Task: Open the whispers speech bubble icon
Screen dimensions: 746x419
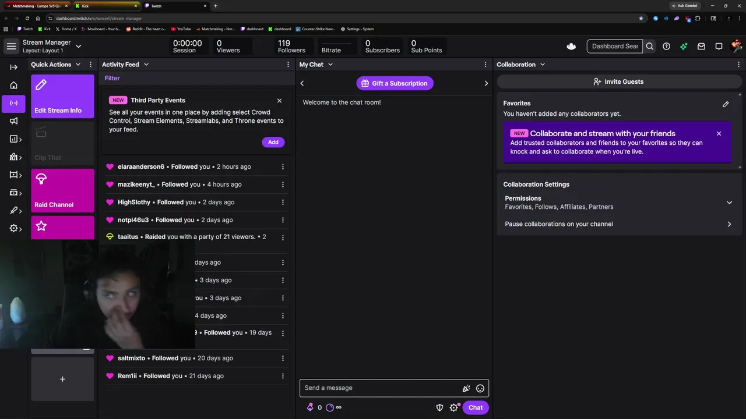Action: pyautogui.click(x=719, y=46)
